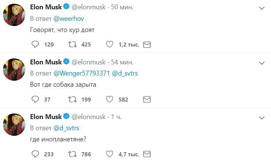Viewport: 271px width, 160px height.
Task: Send "Говорят, что кур доят" via direct message
Action: coord(147,45)
